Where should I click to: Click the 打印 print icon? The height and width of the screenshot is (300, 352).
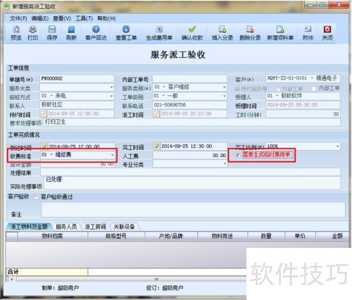(32, 30)
